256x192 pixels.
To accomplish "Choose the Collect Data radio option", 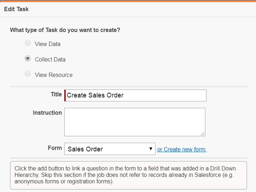I will 28,59.
